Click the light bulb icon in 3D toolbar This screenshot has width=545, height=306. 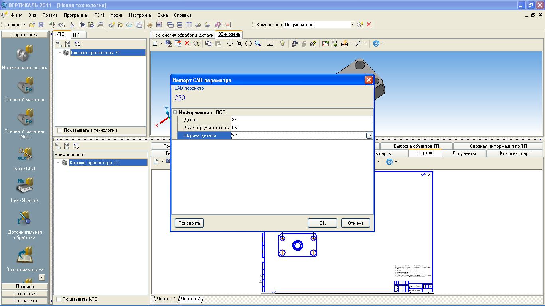click(x=282, y=43)
